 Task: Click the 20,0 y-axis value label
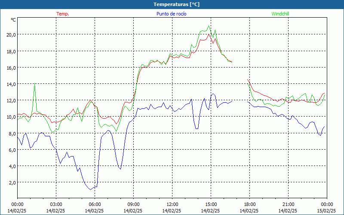tap(10, 34)
